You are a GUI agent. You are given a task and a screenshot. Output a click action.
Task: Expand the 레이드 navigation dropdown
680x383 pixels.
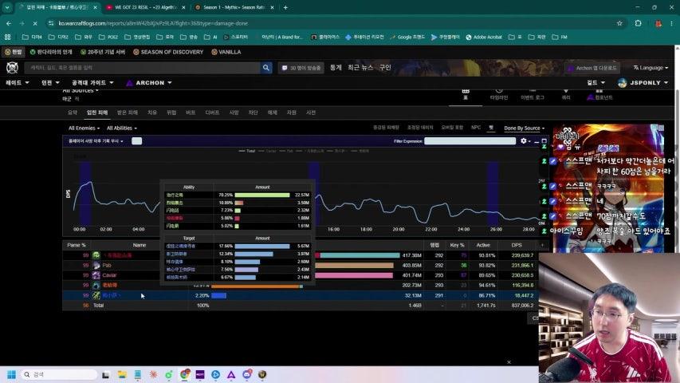(18, 83)
